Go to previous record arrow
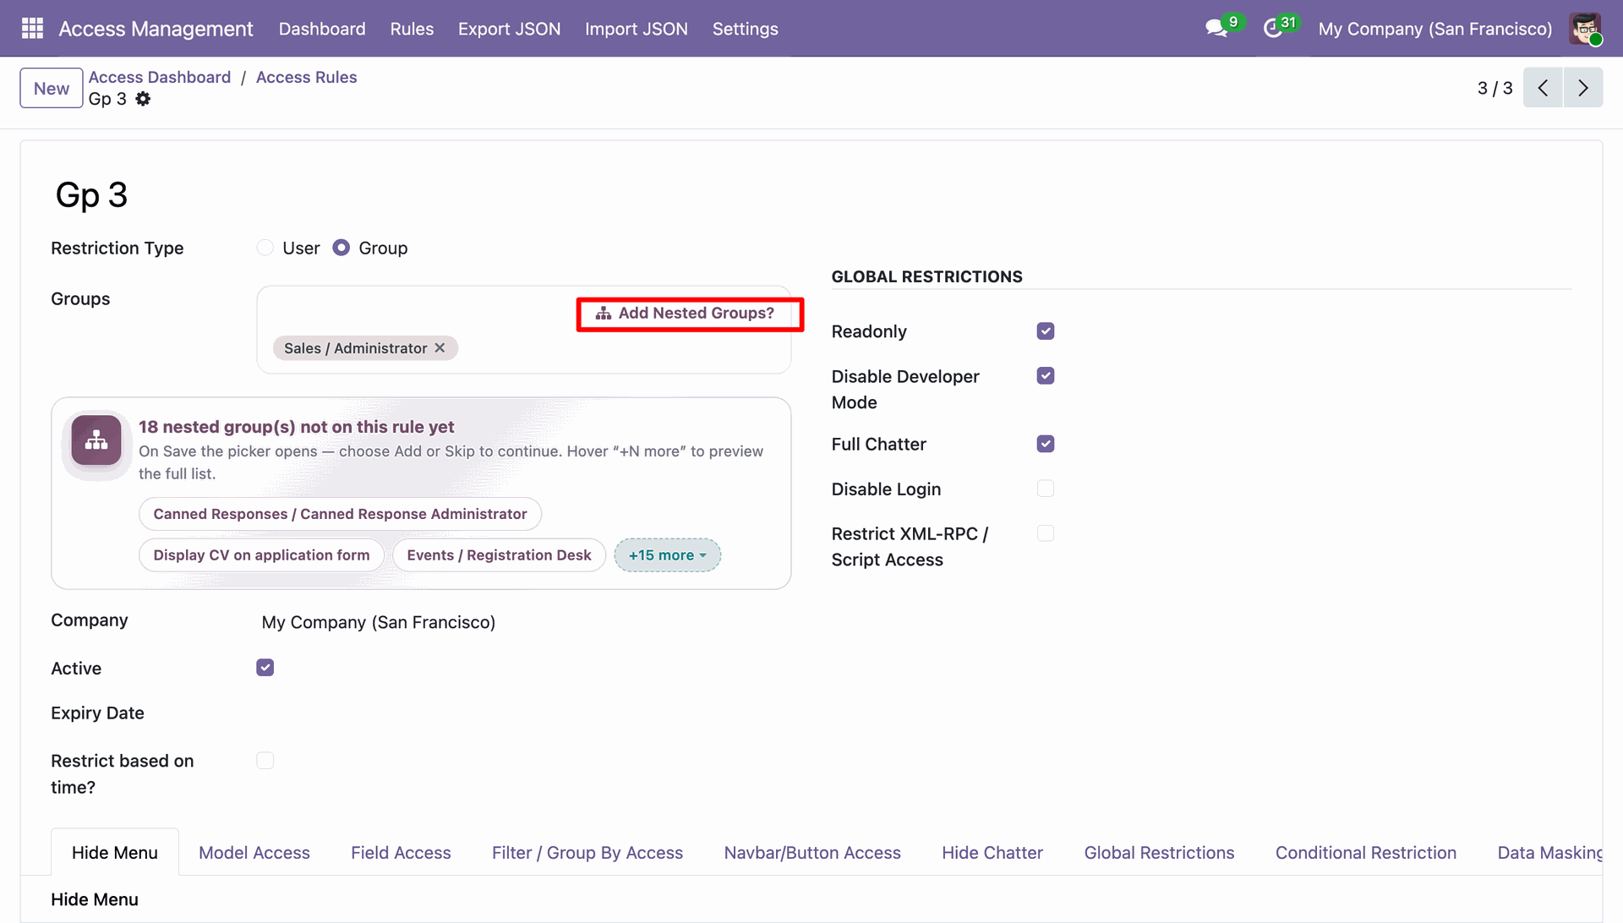The height and width of the screenshot is (923, 1623). coord(1543,88)
